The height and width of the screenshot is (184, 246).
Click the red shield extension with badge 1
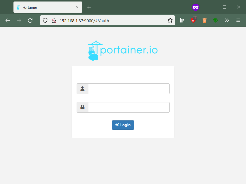click(193, 20)
